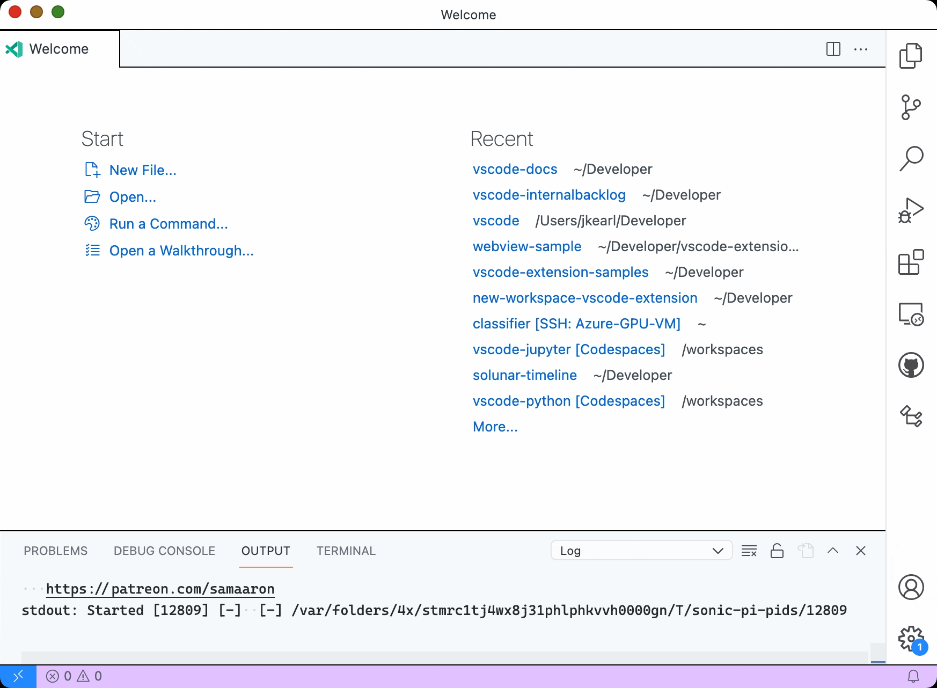Open recent project vscode-docs
The image size is (937, 688).
point(515,169)
